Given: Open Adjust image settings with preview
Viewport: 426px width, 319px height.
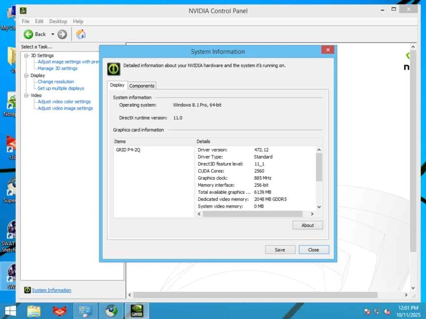Looking at the screenshot, I should coord(69,62).
